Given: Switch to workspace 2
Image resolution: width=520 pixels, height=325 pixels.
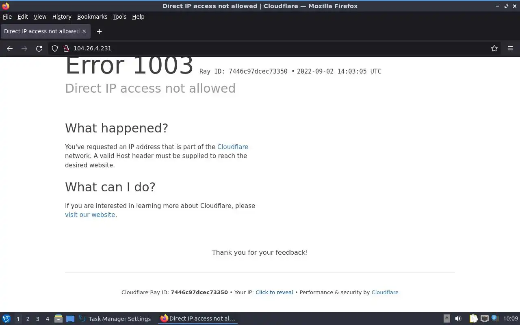Looking at the screenshot, I should (x=28, y=319).
